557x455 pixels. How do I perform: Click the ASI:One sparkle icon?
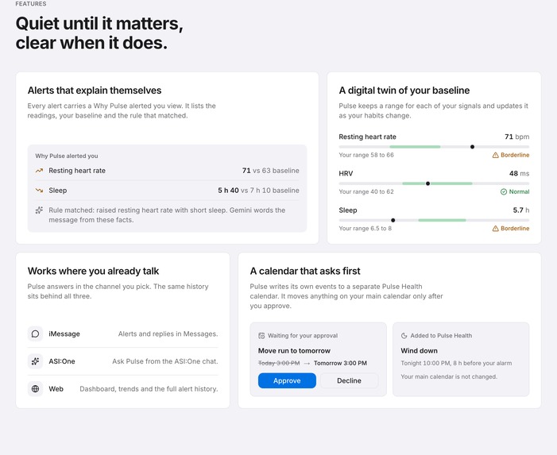(35, 361)
